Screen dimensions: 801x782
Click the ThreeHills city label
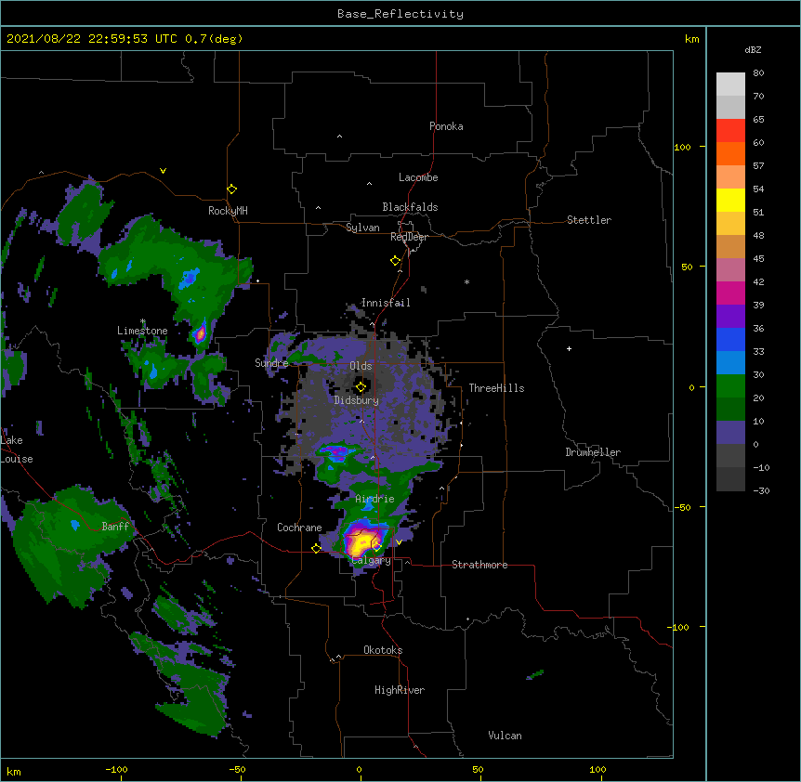pyautogui.click(x=496, y=388)
